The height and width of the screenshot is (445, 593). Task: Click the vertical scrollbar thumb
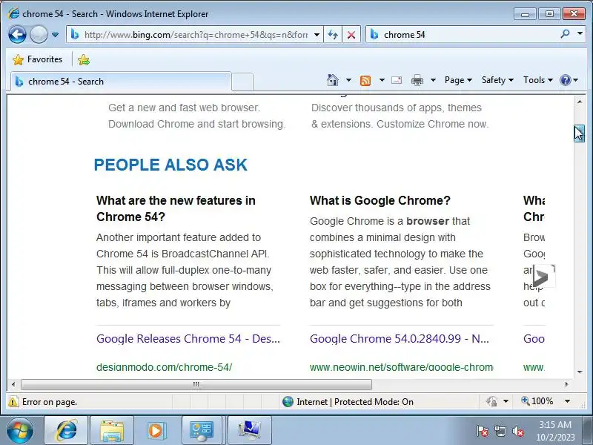click(580, 133)
